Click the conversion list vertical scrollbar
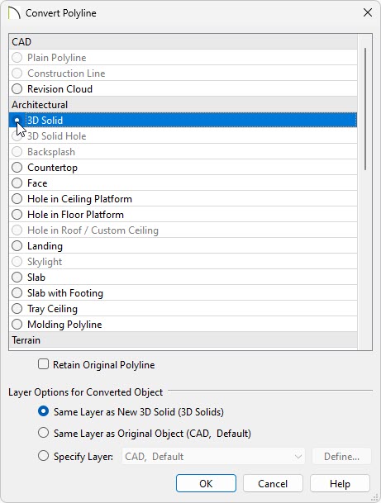Screen dimensions: 381x503 click(365, 109)
